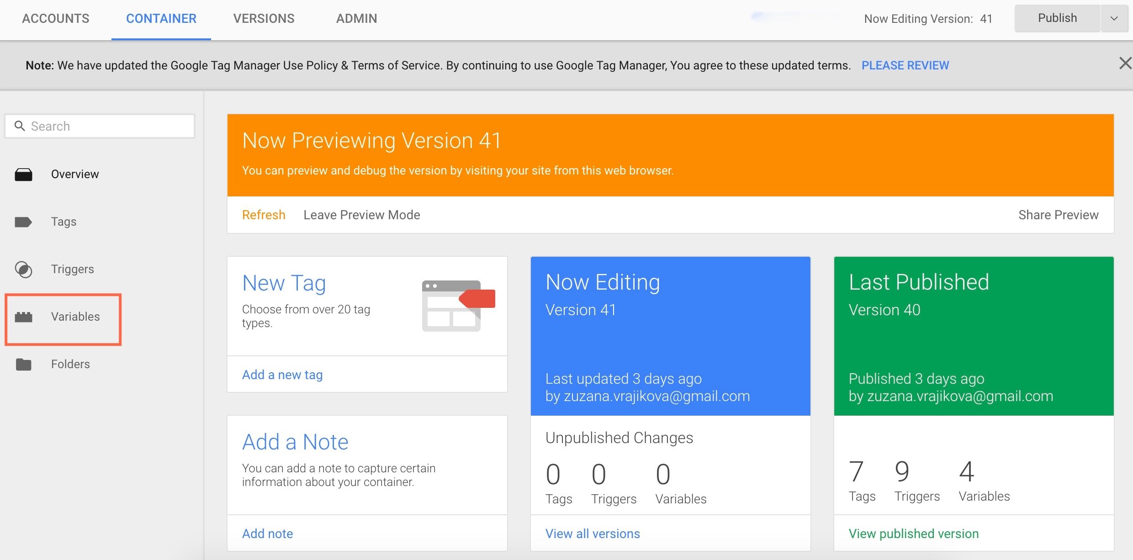Click unpublished Triggers count 0
The height and width of the screenshot is (560, 1133).
pos(598,474)
